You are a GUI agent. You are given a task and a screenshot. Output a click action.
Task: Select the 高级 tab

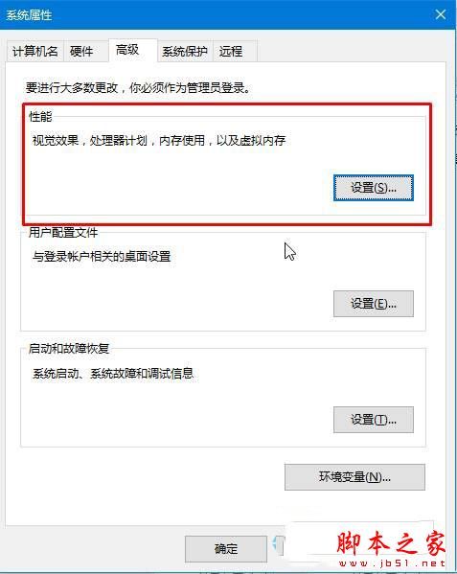click(127, 50)
